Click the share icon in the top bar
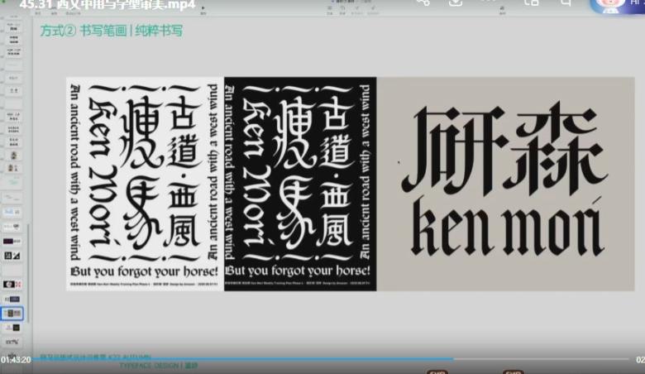 click(x=423, y=2)
